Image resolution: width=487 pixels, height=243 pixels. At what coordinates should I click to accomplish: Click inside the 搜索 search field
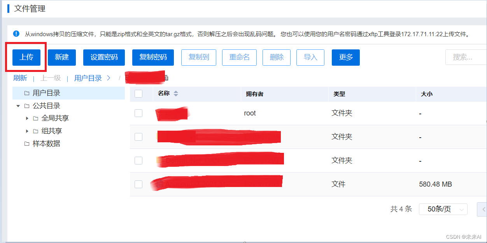tap(466, 57)
